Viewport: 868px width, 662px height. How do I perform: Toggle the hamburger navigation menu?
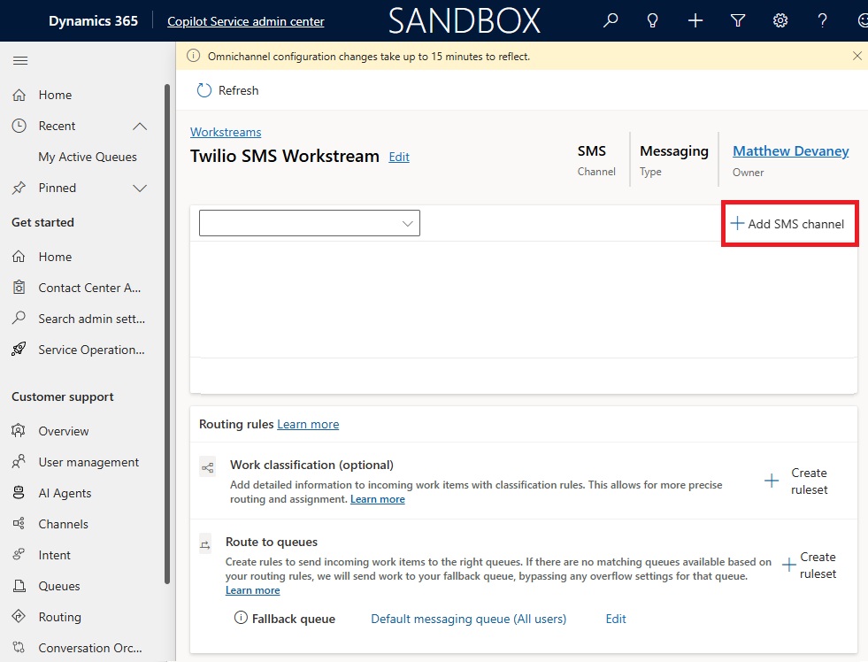[x=20, y=60]
